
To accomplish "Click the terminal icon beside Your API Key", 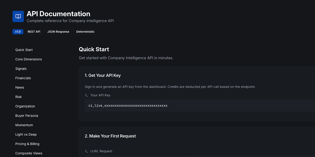I will click(86, 95).
